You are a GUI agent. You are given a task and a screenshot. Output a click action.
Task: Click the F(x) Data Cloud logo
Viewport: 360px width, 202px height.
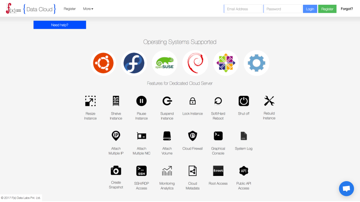click(31, 9)
